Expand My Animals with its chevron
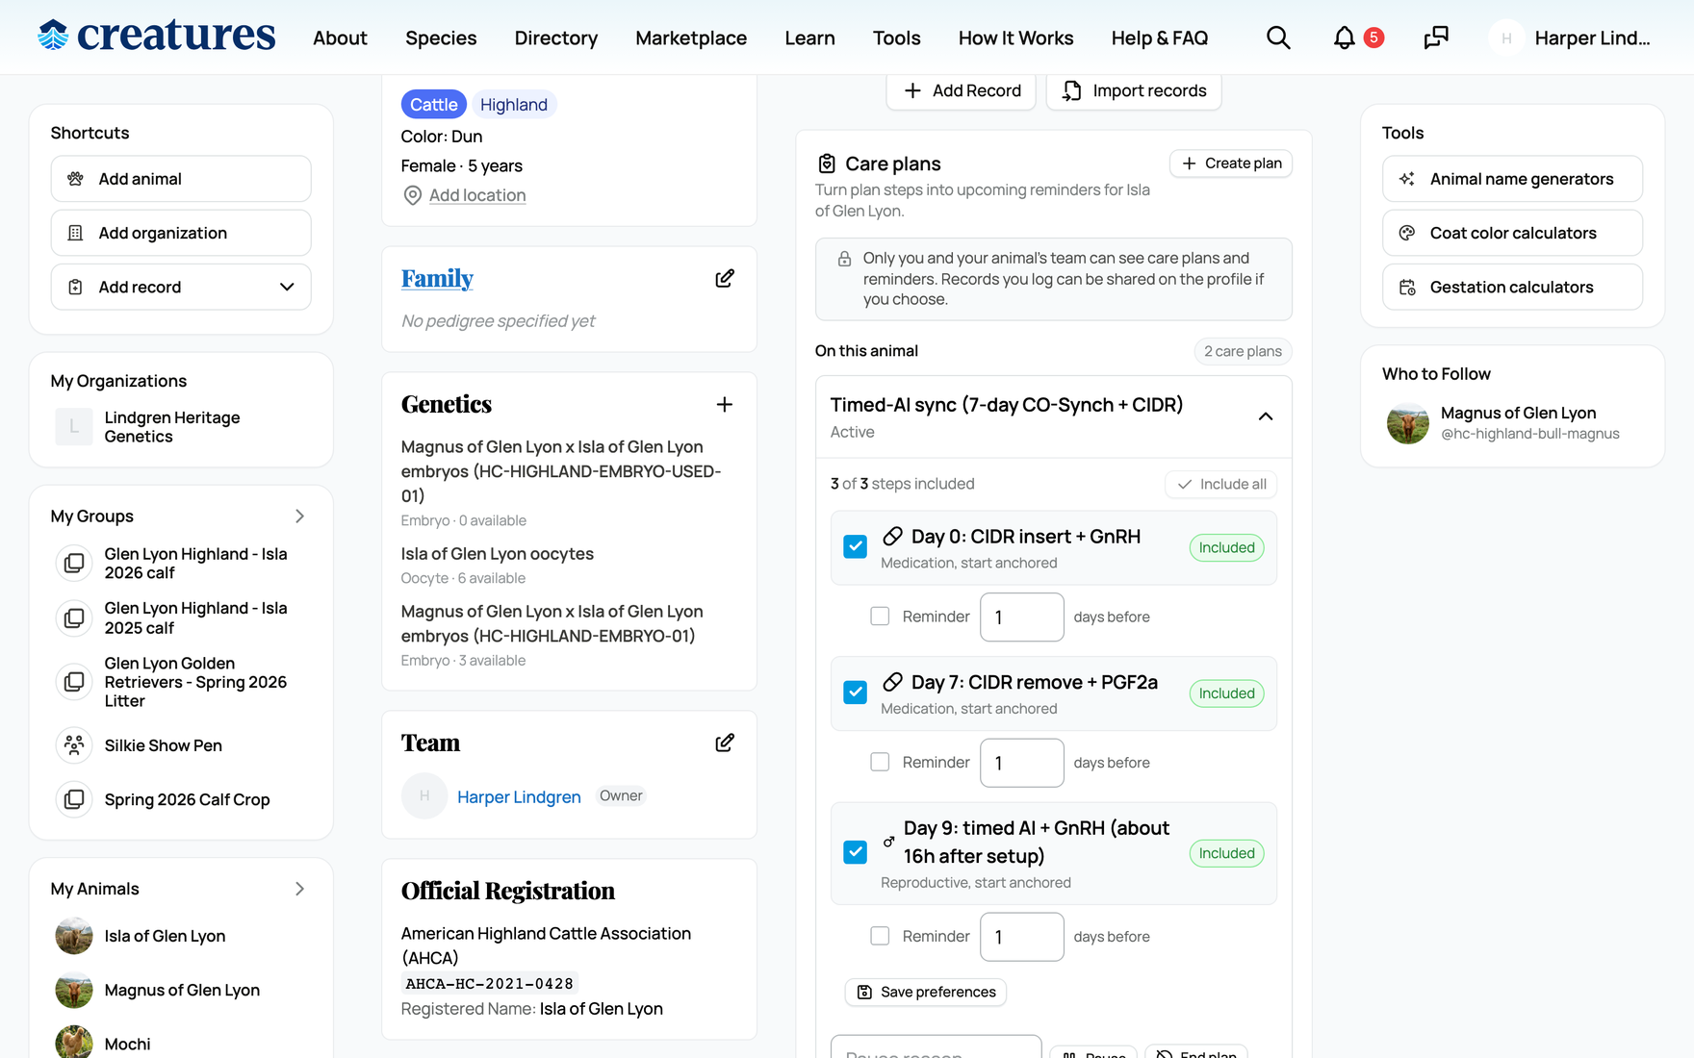This screenshot has height=1058, width=1694. (299, 889)
